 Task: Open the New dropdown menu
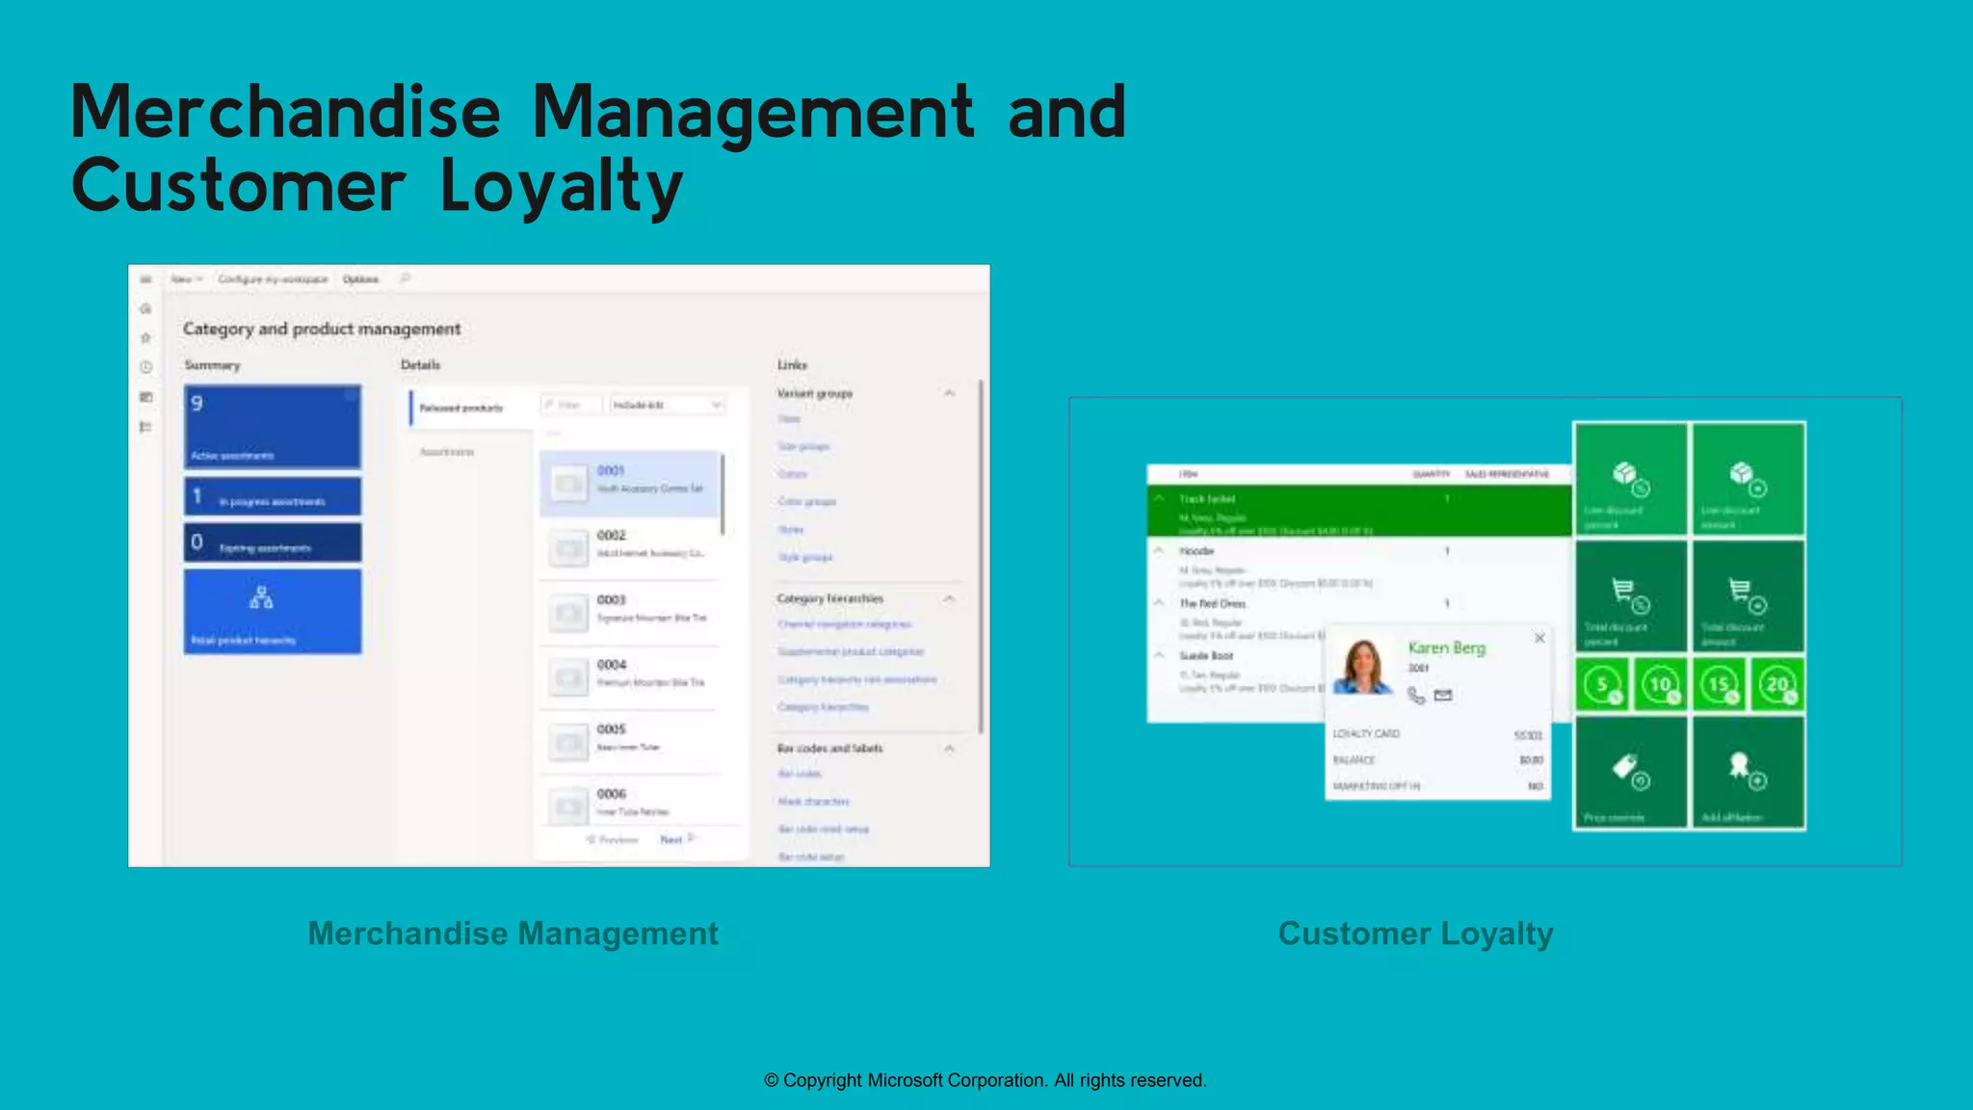click(x=186, y=279)
